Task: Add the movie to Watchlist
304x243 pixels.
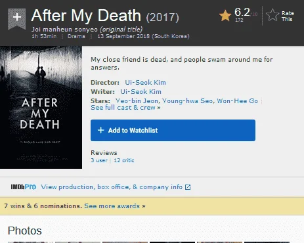Action: tap(173, 130)
